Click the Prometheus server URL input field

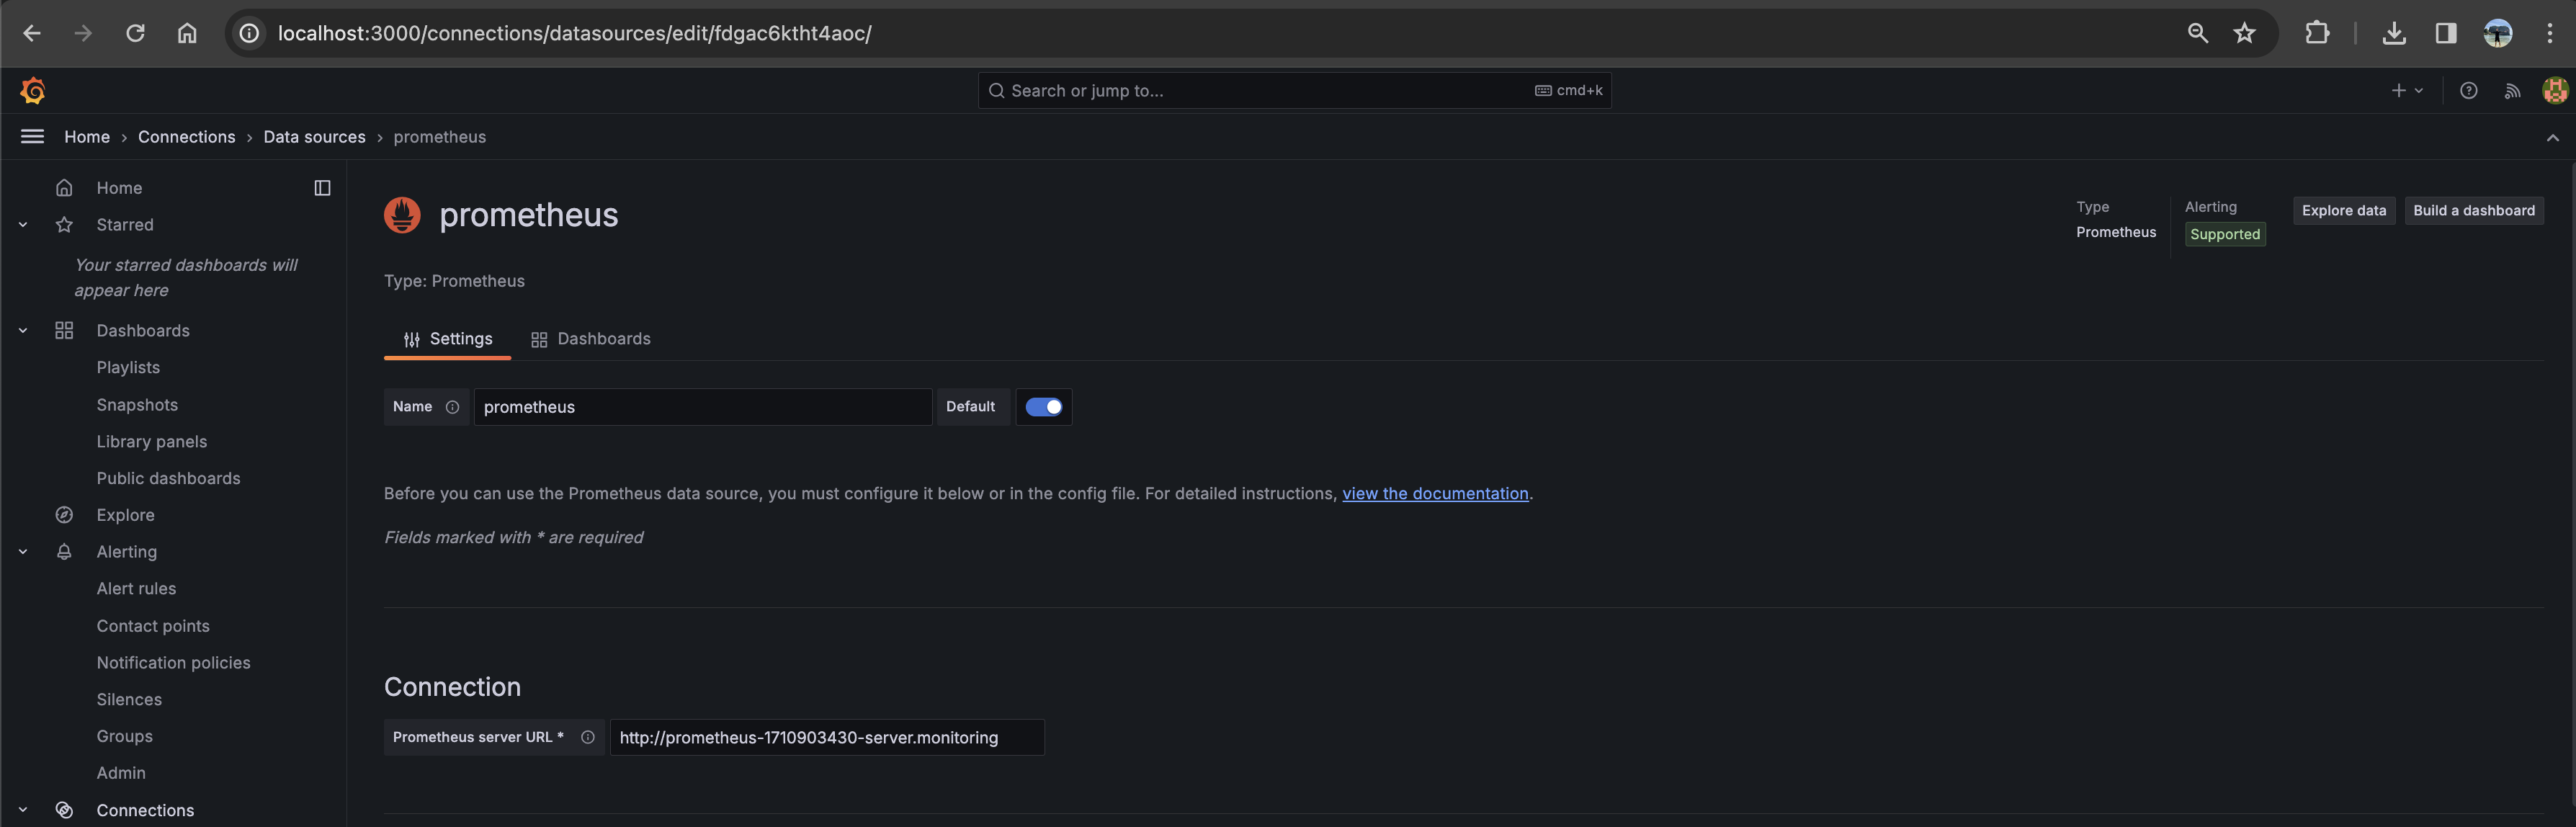click(x=826, y=737)
